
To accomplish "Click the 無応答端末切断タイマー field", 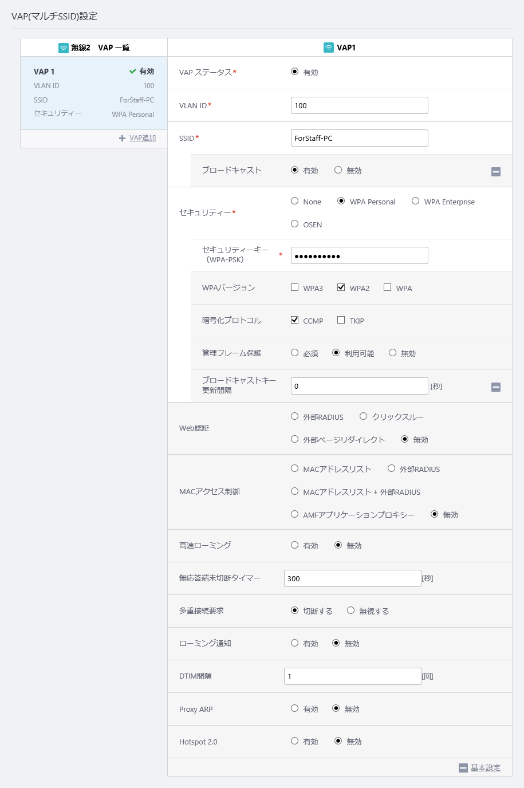I will pyautogui.click(x=353, y=578).
